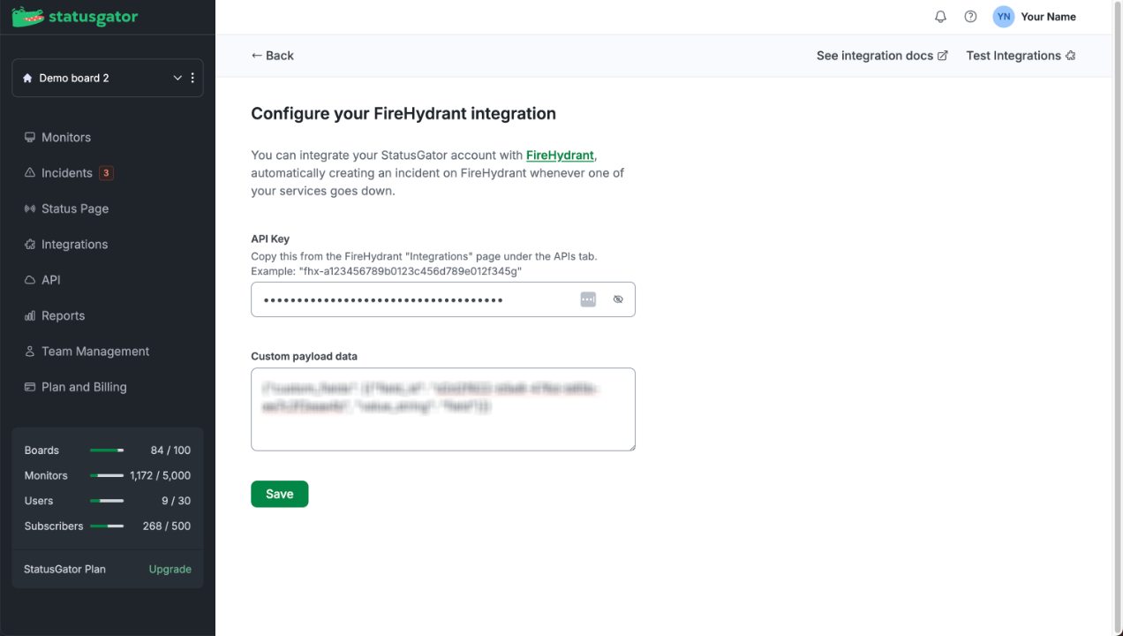Click the password manager icon in API Key field
This screenshot has width=1123, height=636.
click(588, 299)
